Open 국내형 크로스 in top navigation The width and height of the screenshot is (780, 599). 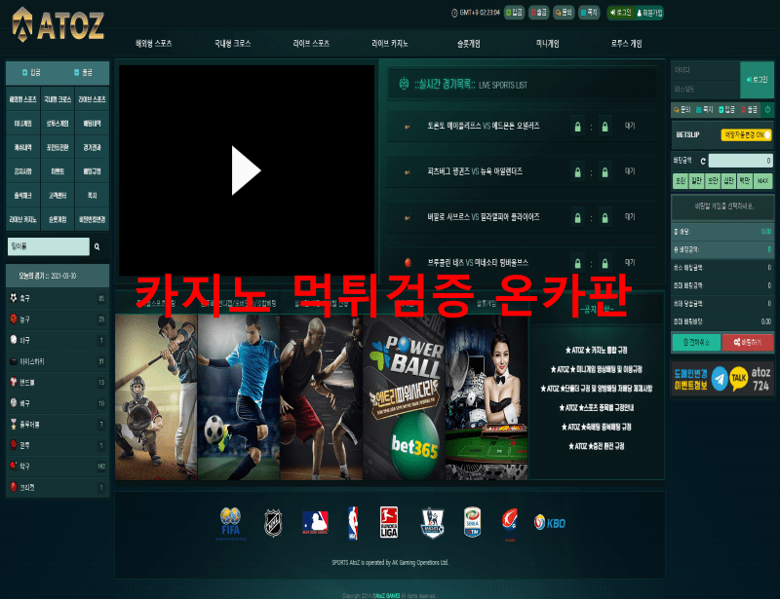(x=232, y=44)
